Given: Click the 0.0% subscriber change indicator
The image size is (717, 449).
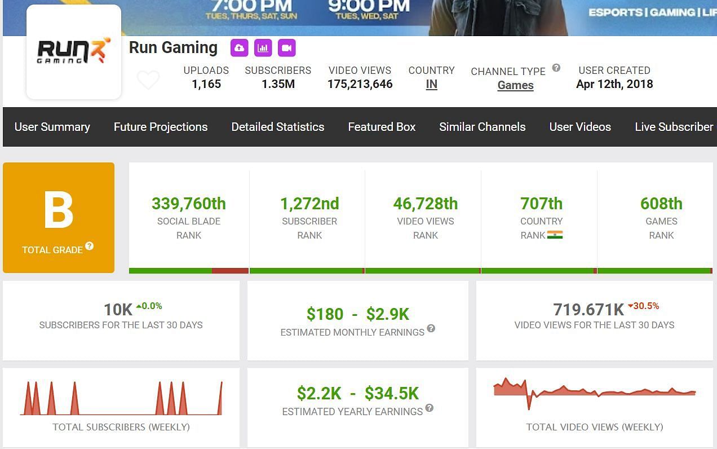Looking at the screenshot, I should pos(149,306).
